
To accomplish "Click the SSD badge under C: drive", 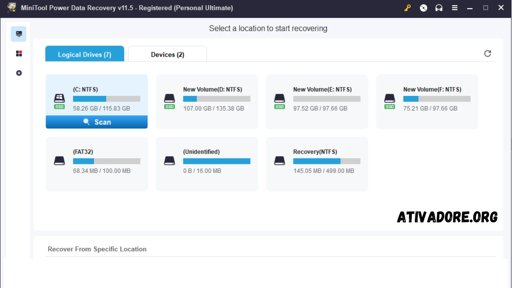I will (59, 107).
